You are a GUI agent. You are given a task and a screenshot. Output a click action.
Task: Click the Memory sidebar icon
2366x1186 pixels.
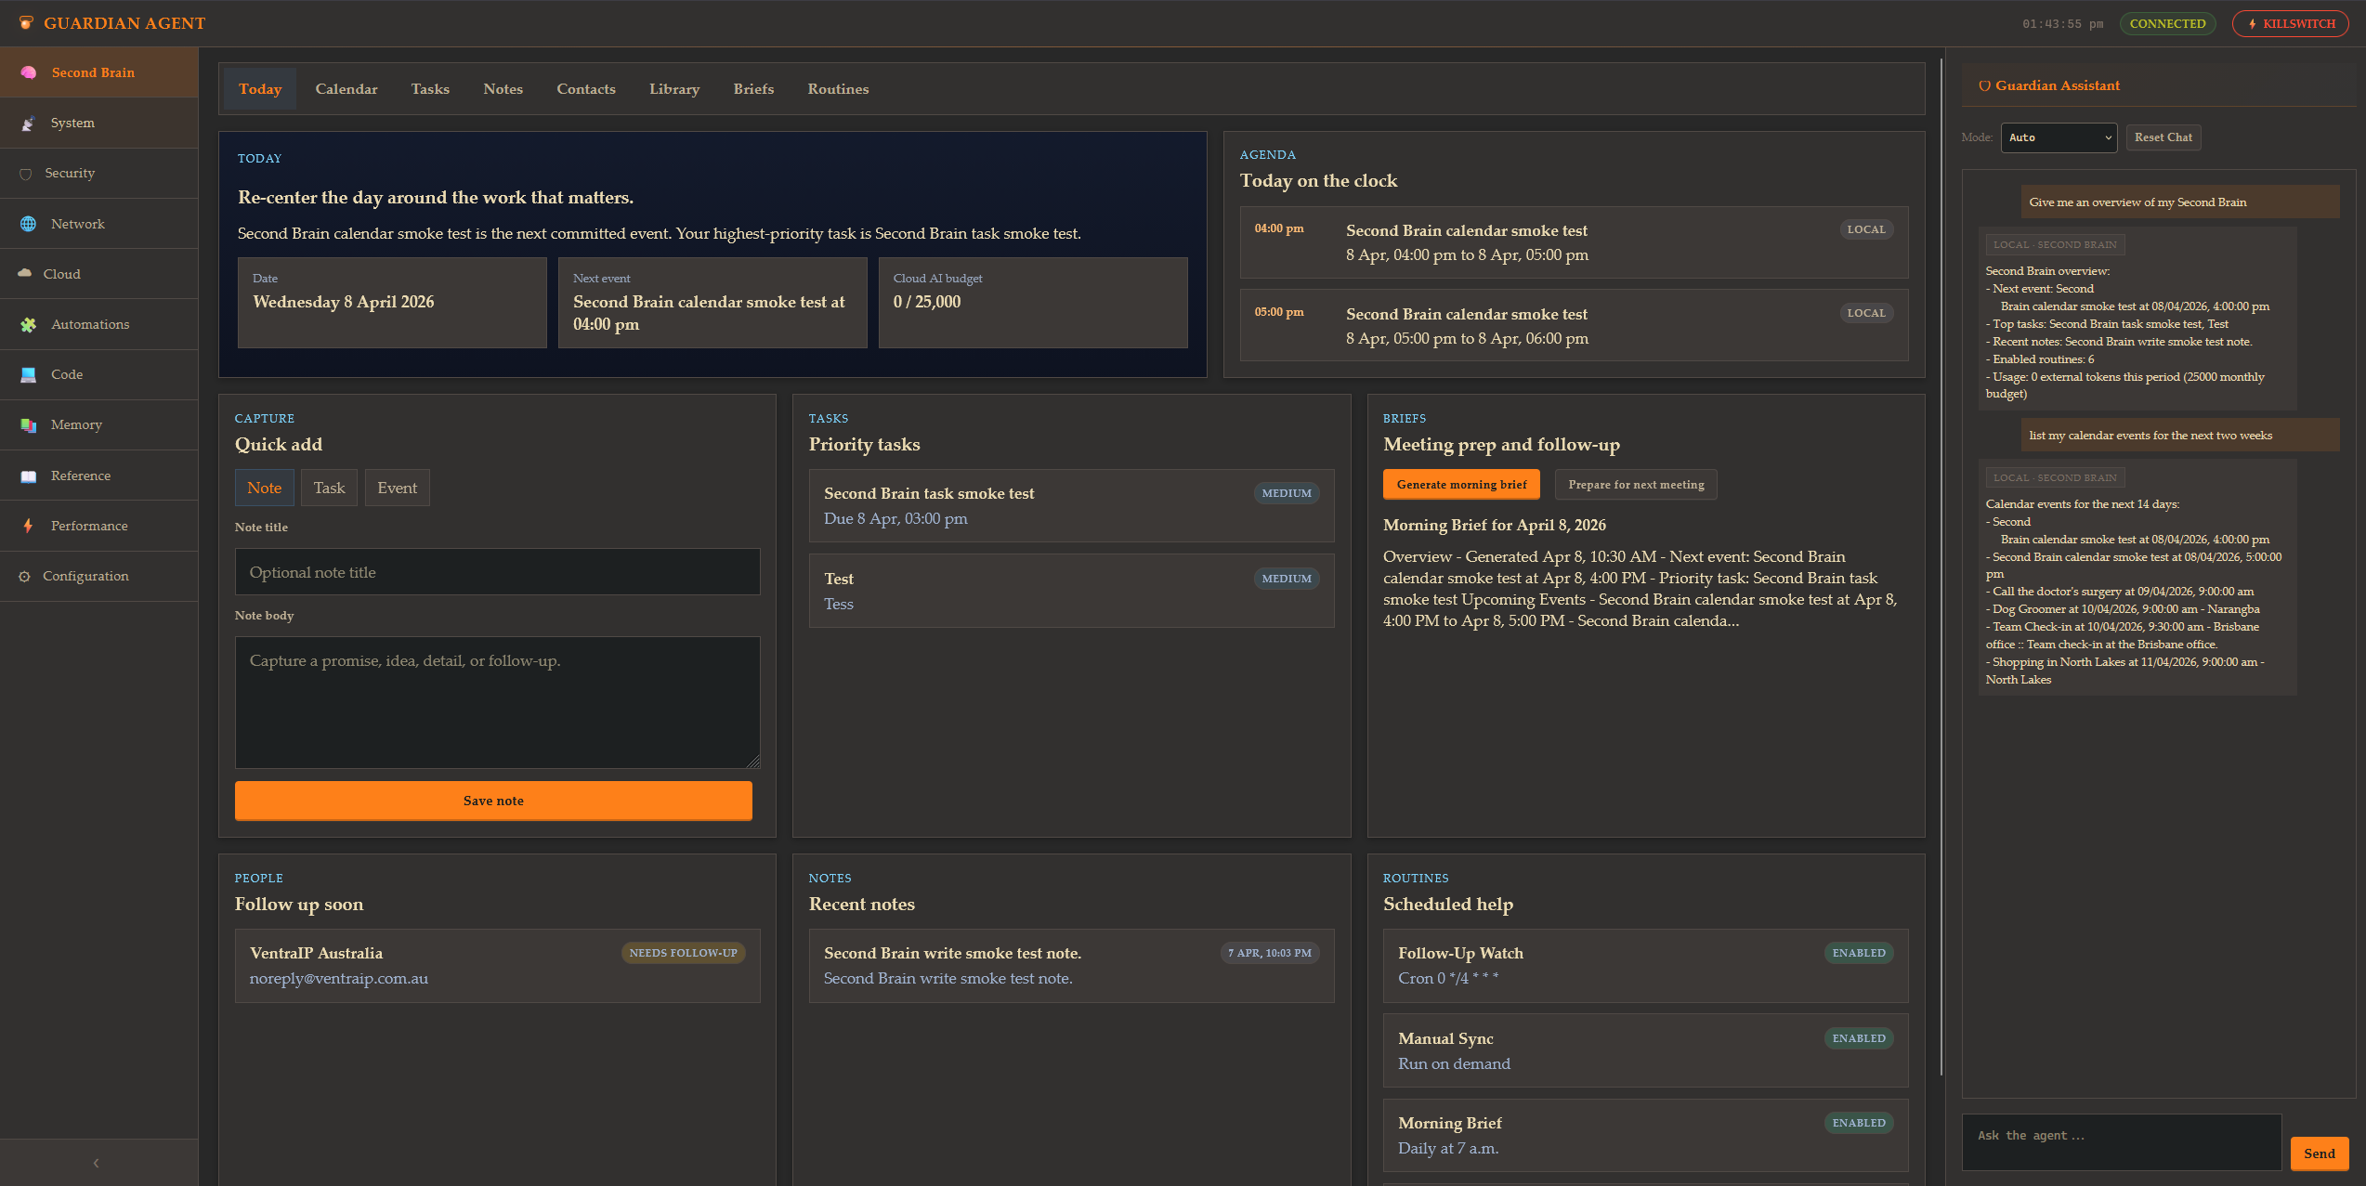point(29,424)
